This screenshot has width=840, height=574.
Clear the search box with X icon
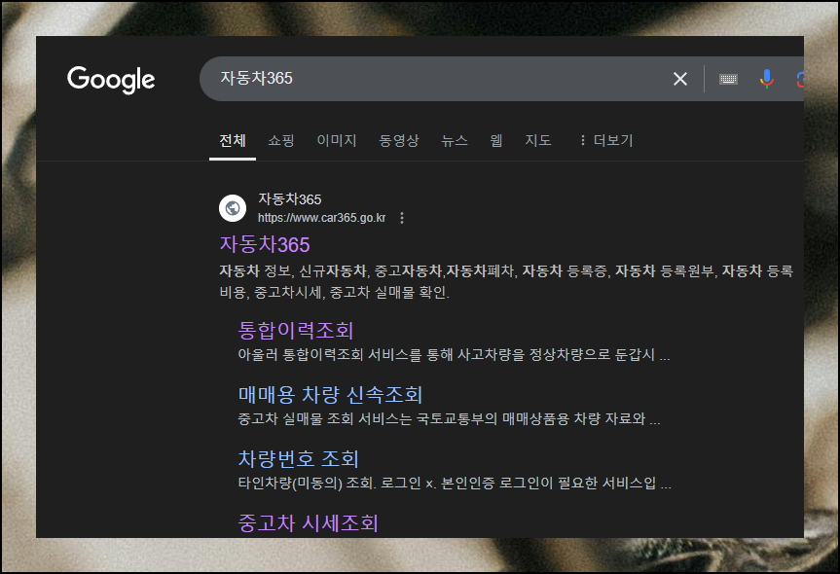pos(679,79)
